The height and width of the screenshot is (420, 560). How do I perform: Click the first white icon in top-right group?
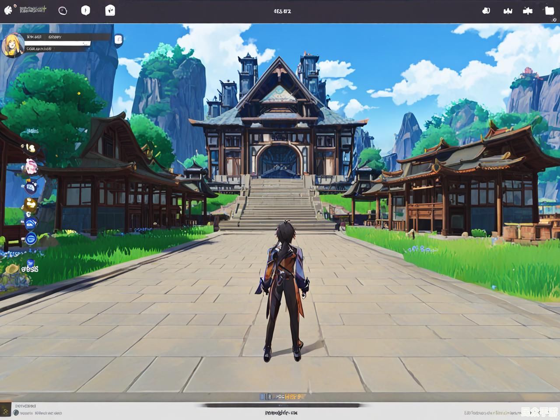point(486,11)
